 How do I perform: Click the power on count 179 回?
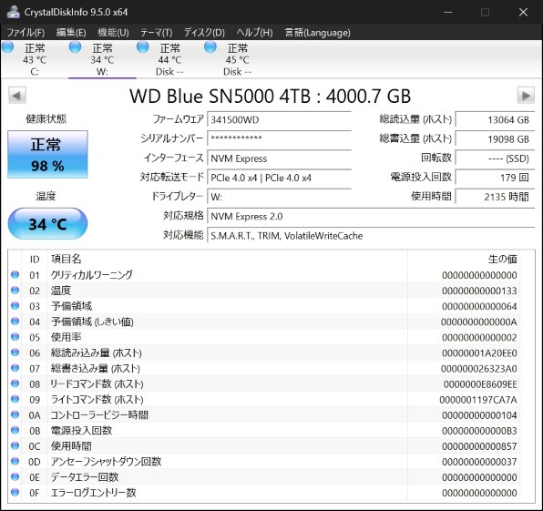pos(495,178)
